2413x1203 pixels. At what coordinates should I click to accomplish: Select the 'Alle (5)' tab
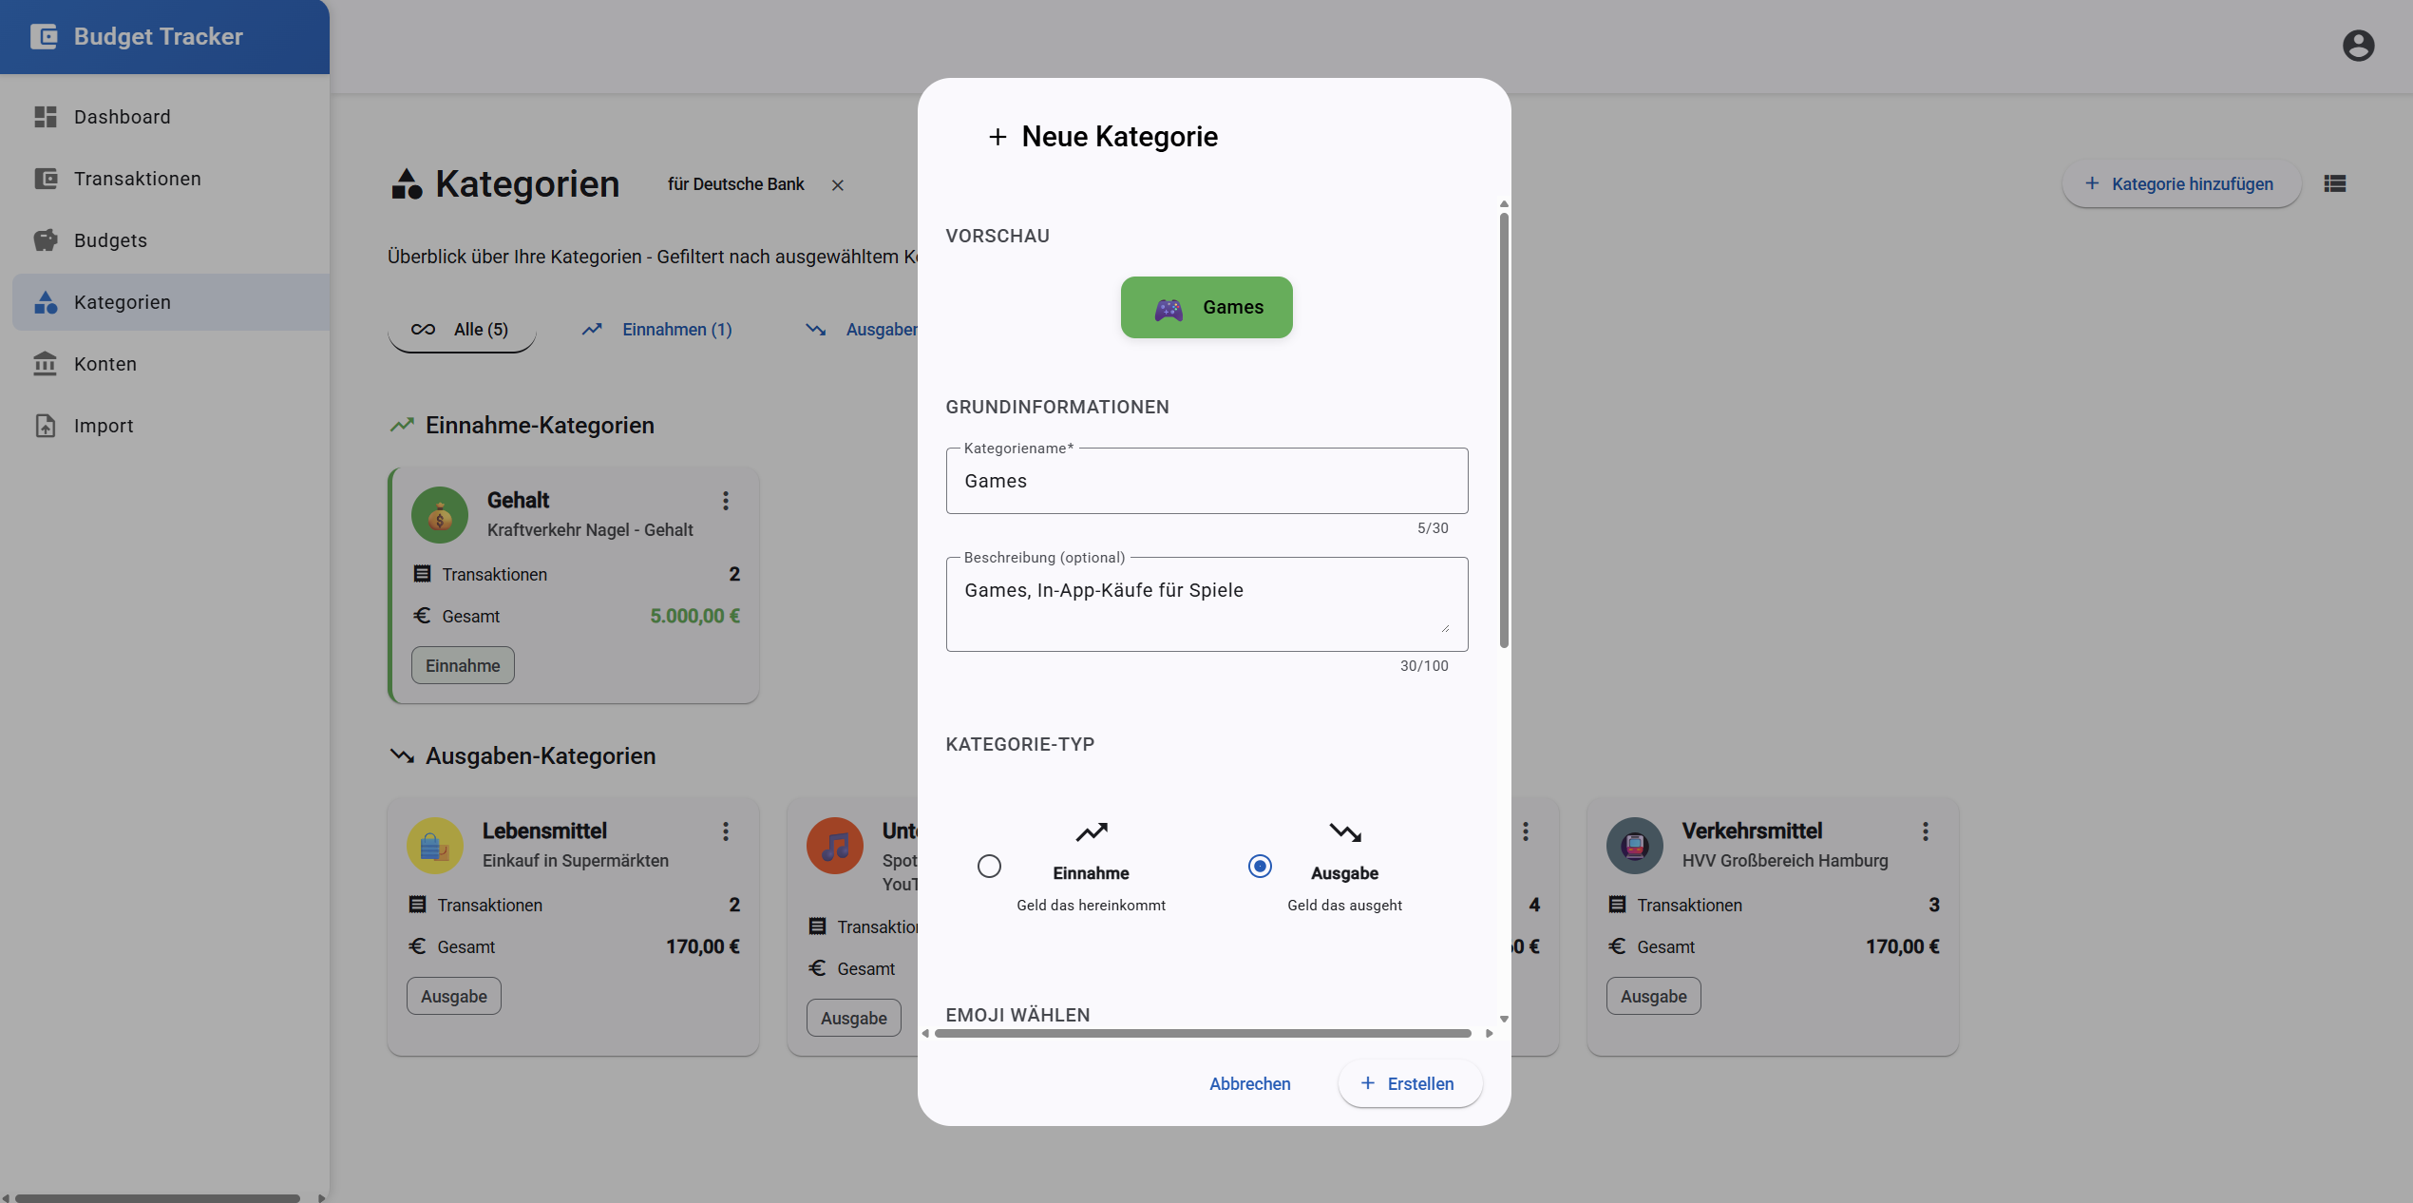click(x=462, y=330)
